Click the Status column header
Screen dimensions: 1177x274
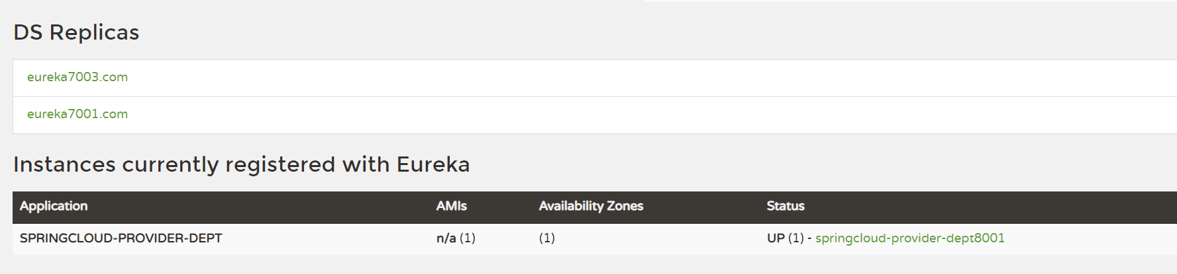(x=786, y=206)
